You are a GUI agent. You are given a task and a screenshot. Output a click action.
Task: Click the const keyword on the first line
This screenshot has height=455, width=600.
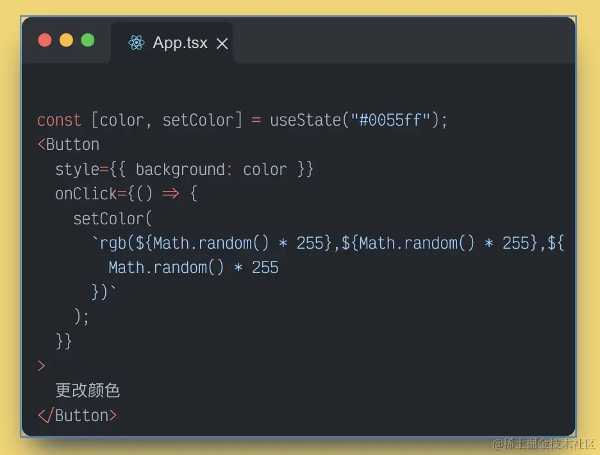tap(59, 120)
